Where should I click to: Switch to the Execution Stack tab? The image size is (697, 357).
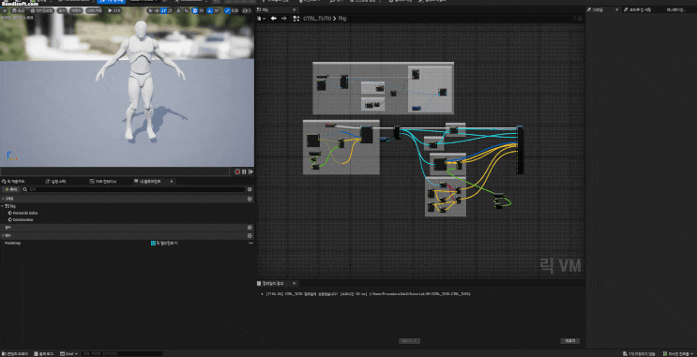(x=56, y=181)
